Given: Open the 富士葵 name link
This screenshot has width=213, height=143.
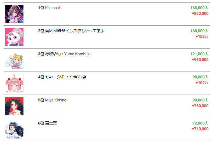Looking at the screenshot, I should point(51,123).
